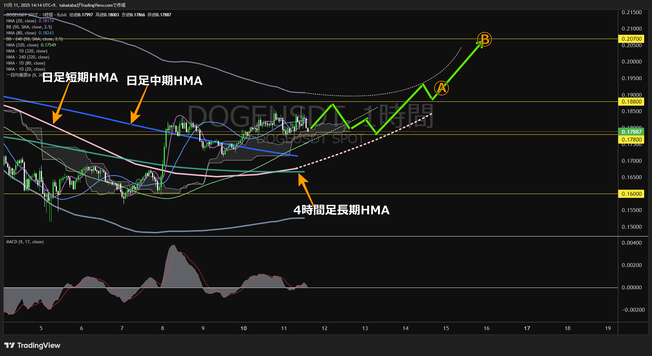Click the 0.20700 yellow price label

[x=631, y=39]
